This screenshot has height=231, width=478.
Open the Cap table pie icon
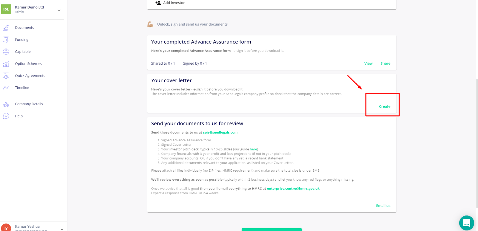click(6, 52)
